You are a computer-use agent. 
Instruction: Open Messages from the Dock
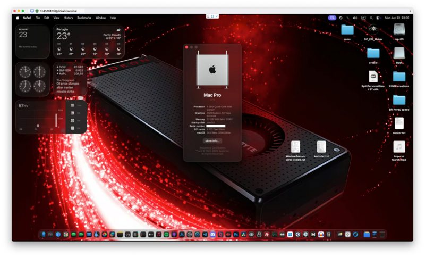74,235
